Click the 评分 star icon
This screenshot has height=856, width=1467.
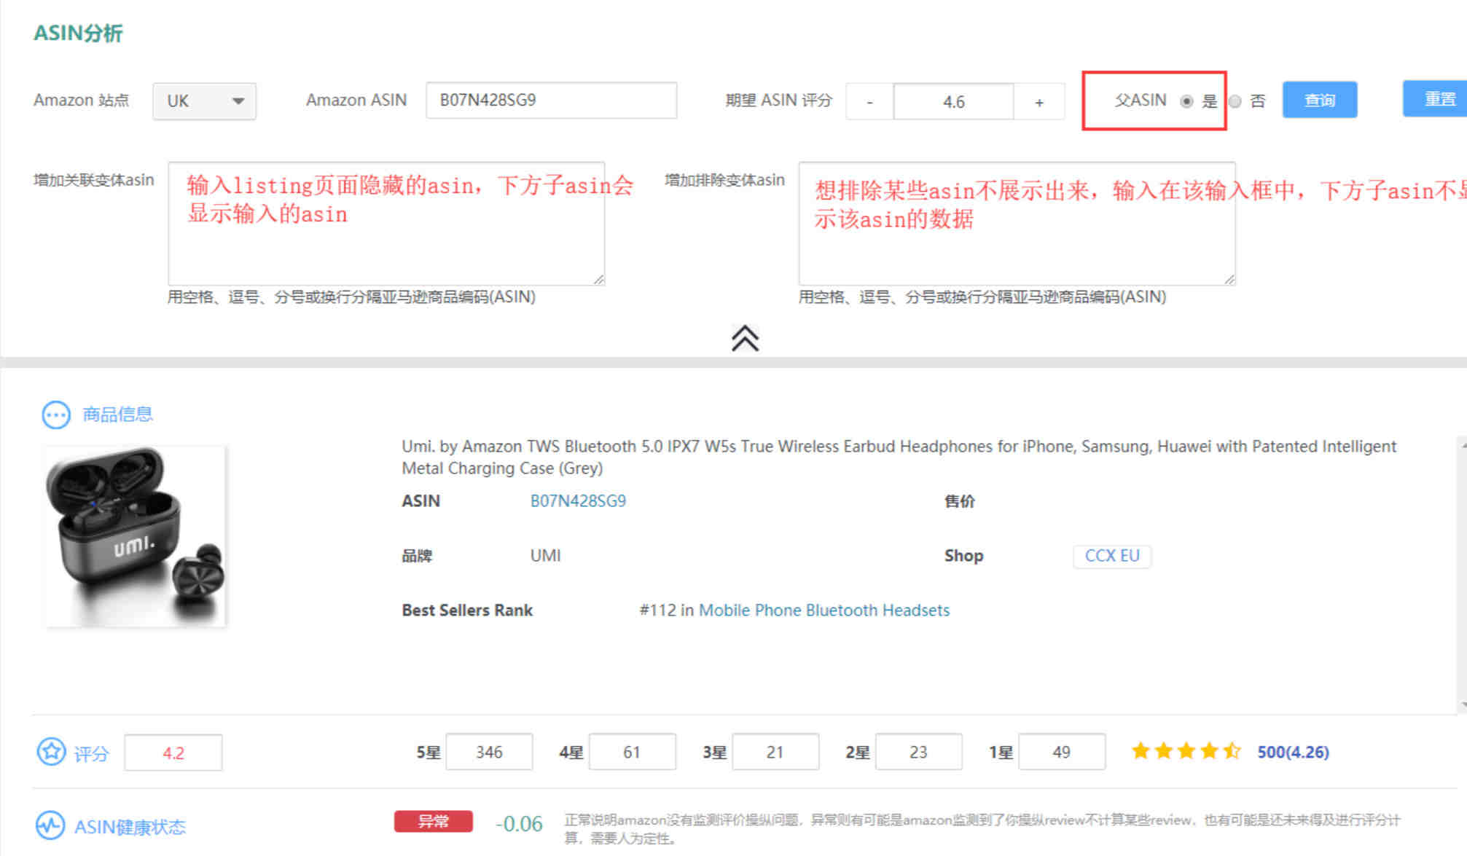coord(51,752)
